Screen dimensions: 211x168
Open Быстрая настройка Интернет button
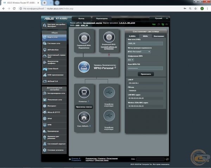pos(54,25)
